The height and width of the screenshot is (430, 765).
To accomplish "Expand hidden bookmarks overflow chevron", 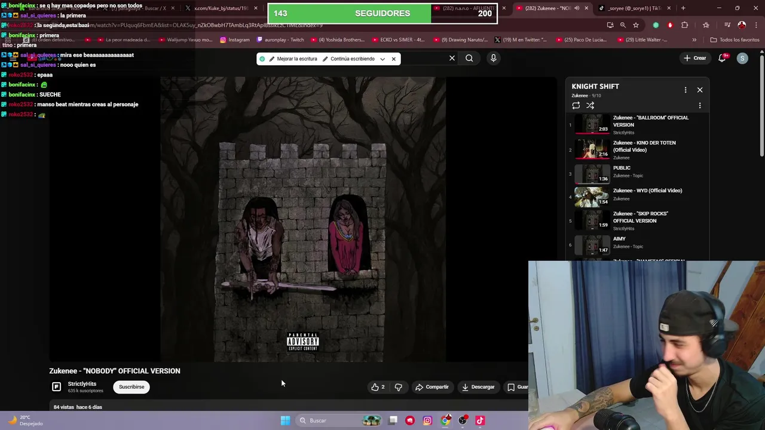I will (694, 40).
